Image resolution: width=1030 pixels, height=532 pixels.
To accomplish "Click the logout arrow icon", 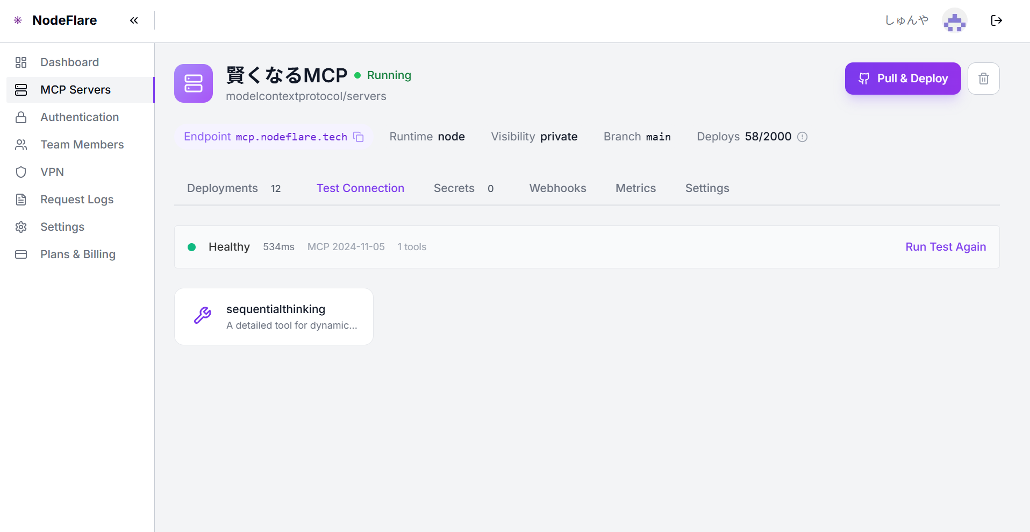I will (996, 20).
